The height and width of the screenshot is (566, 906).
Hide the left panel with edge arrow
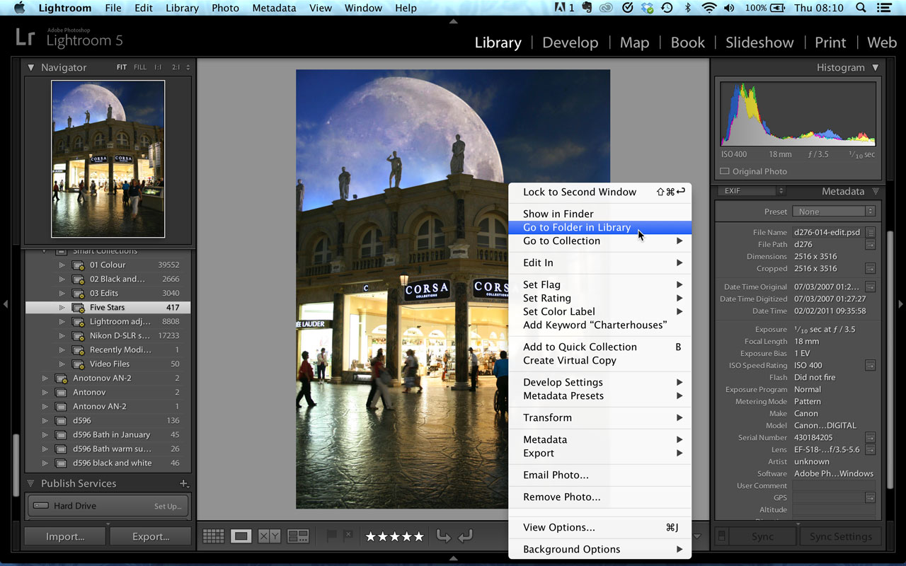tap(6, 304)
